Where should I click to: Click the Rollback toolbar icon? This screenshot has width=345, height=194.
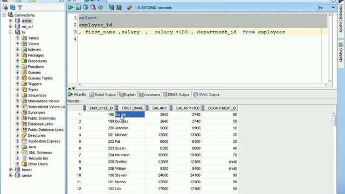(x=93, y=8)
